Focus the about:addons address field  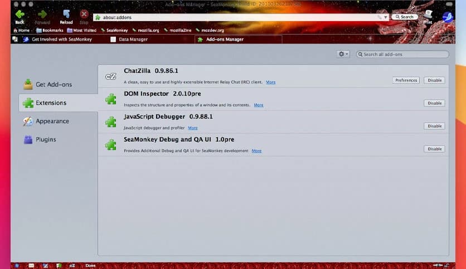(241, 17)
